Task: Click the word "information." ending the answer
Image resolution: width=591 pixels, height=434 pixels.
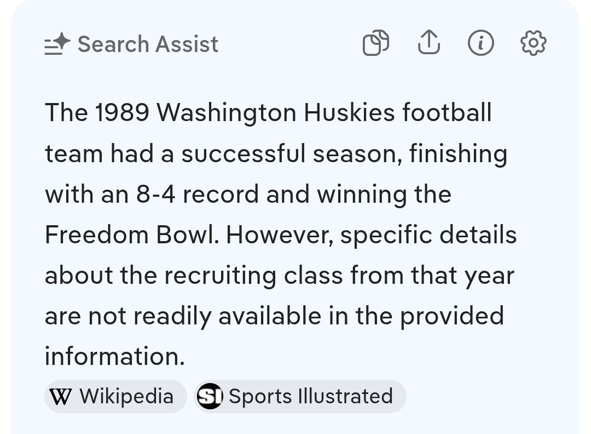Action: (x=114, y=357)
